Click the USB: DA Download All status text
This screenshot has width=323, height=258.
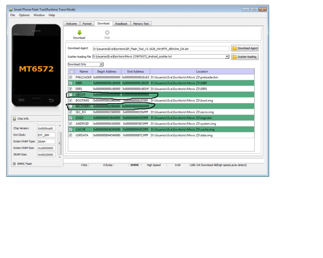click(218, 165)
